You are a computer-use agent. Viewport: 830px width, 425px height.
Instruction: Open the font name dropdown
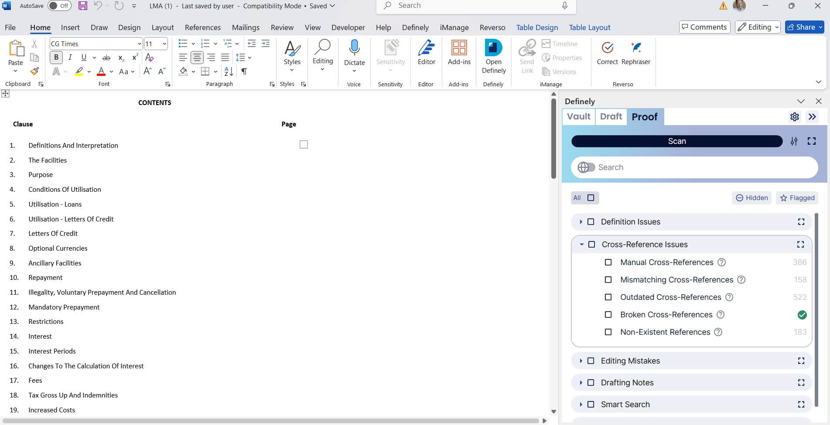pos(139,44)
